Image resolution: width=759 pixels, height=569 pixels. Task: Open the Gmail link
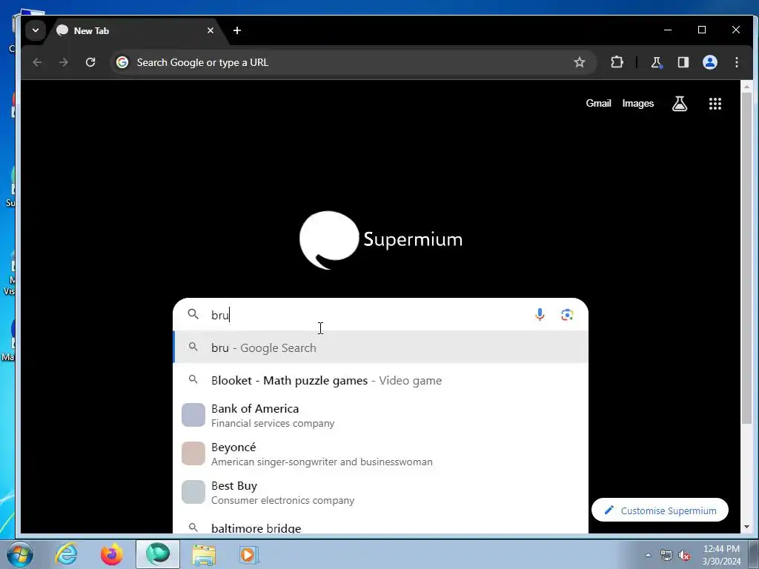[598, 104]
